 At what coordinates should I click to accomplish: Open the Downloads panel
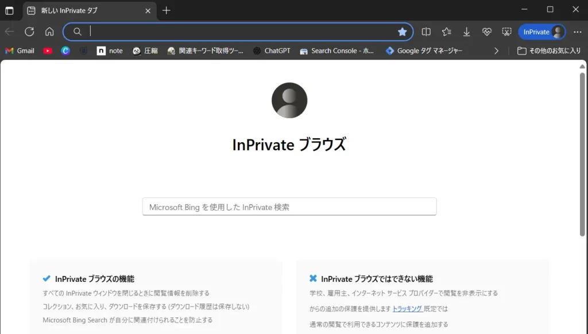click(466, 32)
